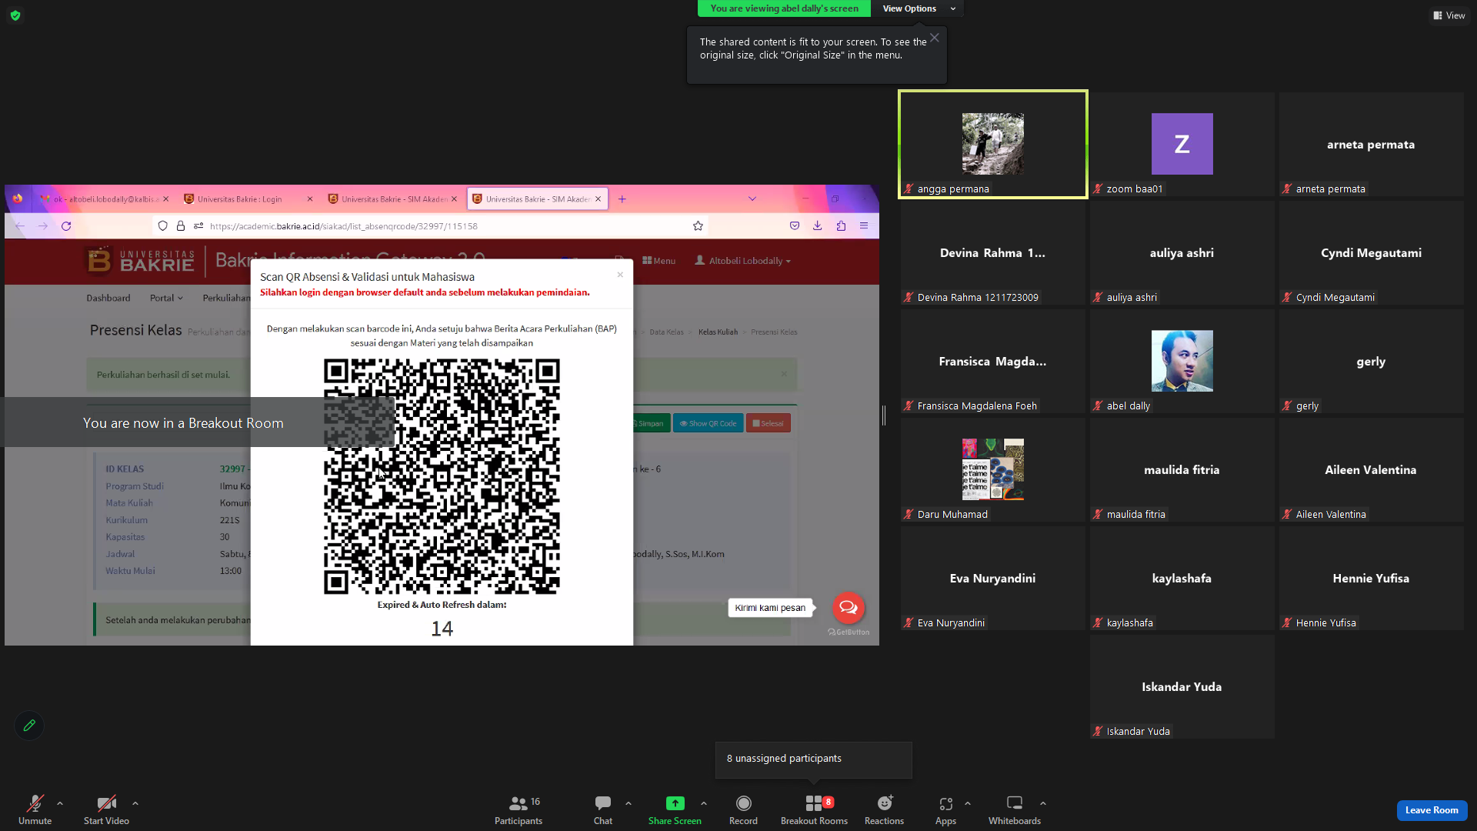This screenshot has width=1477, height=831.
Task: Click Data Kelas breadcrumb link
Action: click(x=666, y=332)
